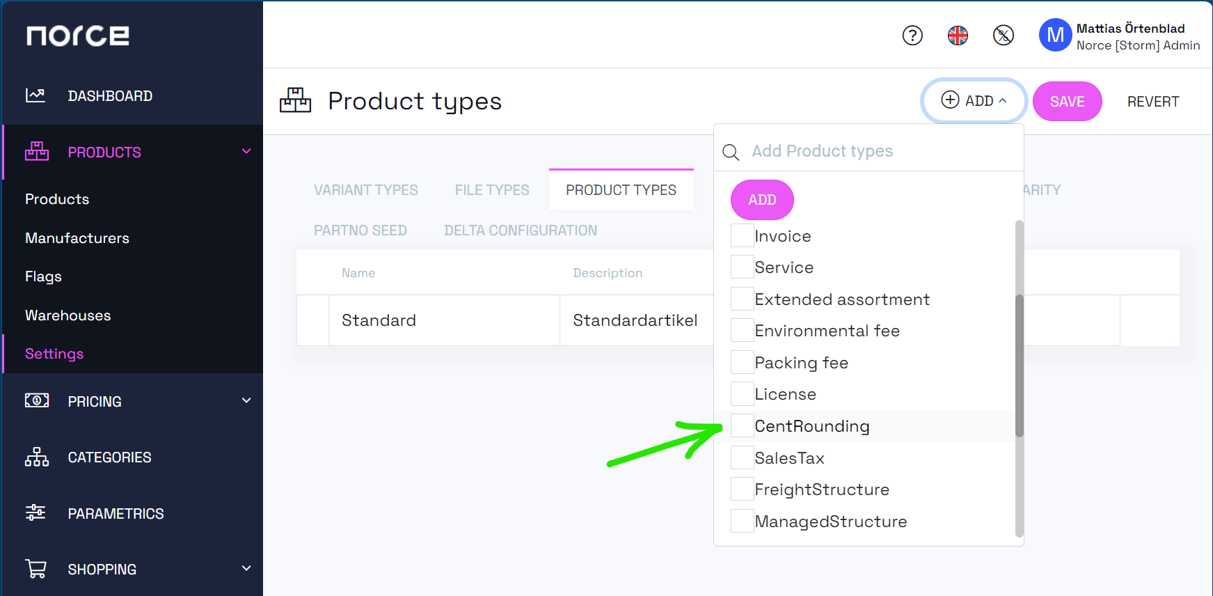
Task: Switch language via the UK flag icon
Action: click(958, 35)
